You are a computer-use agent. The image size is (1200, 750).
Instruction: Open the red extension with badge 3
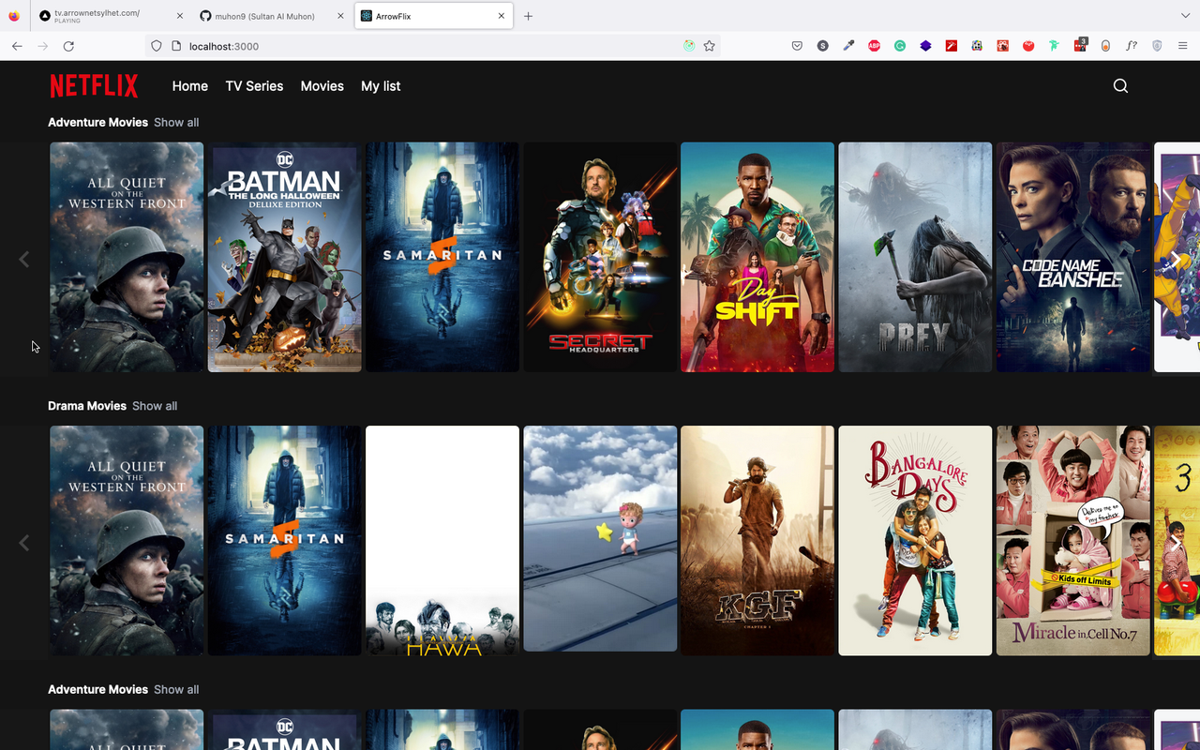click(x=1080, y=45)
